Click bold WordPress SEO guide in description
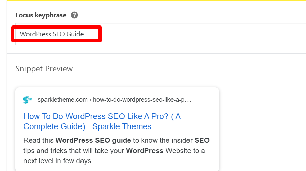The height and width of the screenshot is (171, 306). (x=93, y=140)
